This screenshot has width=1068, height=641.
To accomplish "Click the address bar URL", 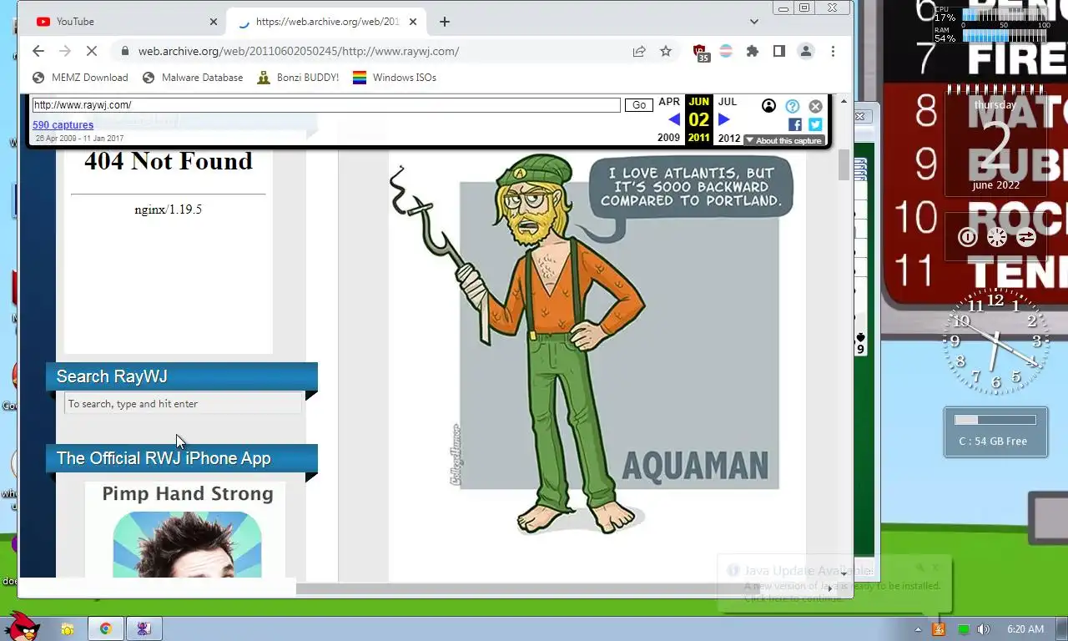I will coord(299,51).
